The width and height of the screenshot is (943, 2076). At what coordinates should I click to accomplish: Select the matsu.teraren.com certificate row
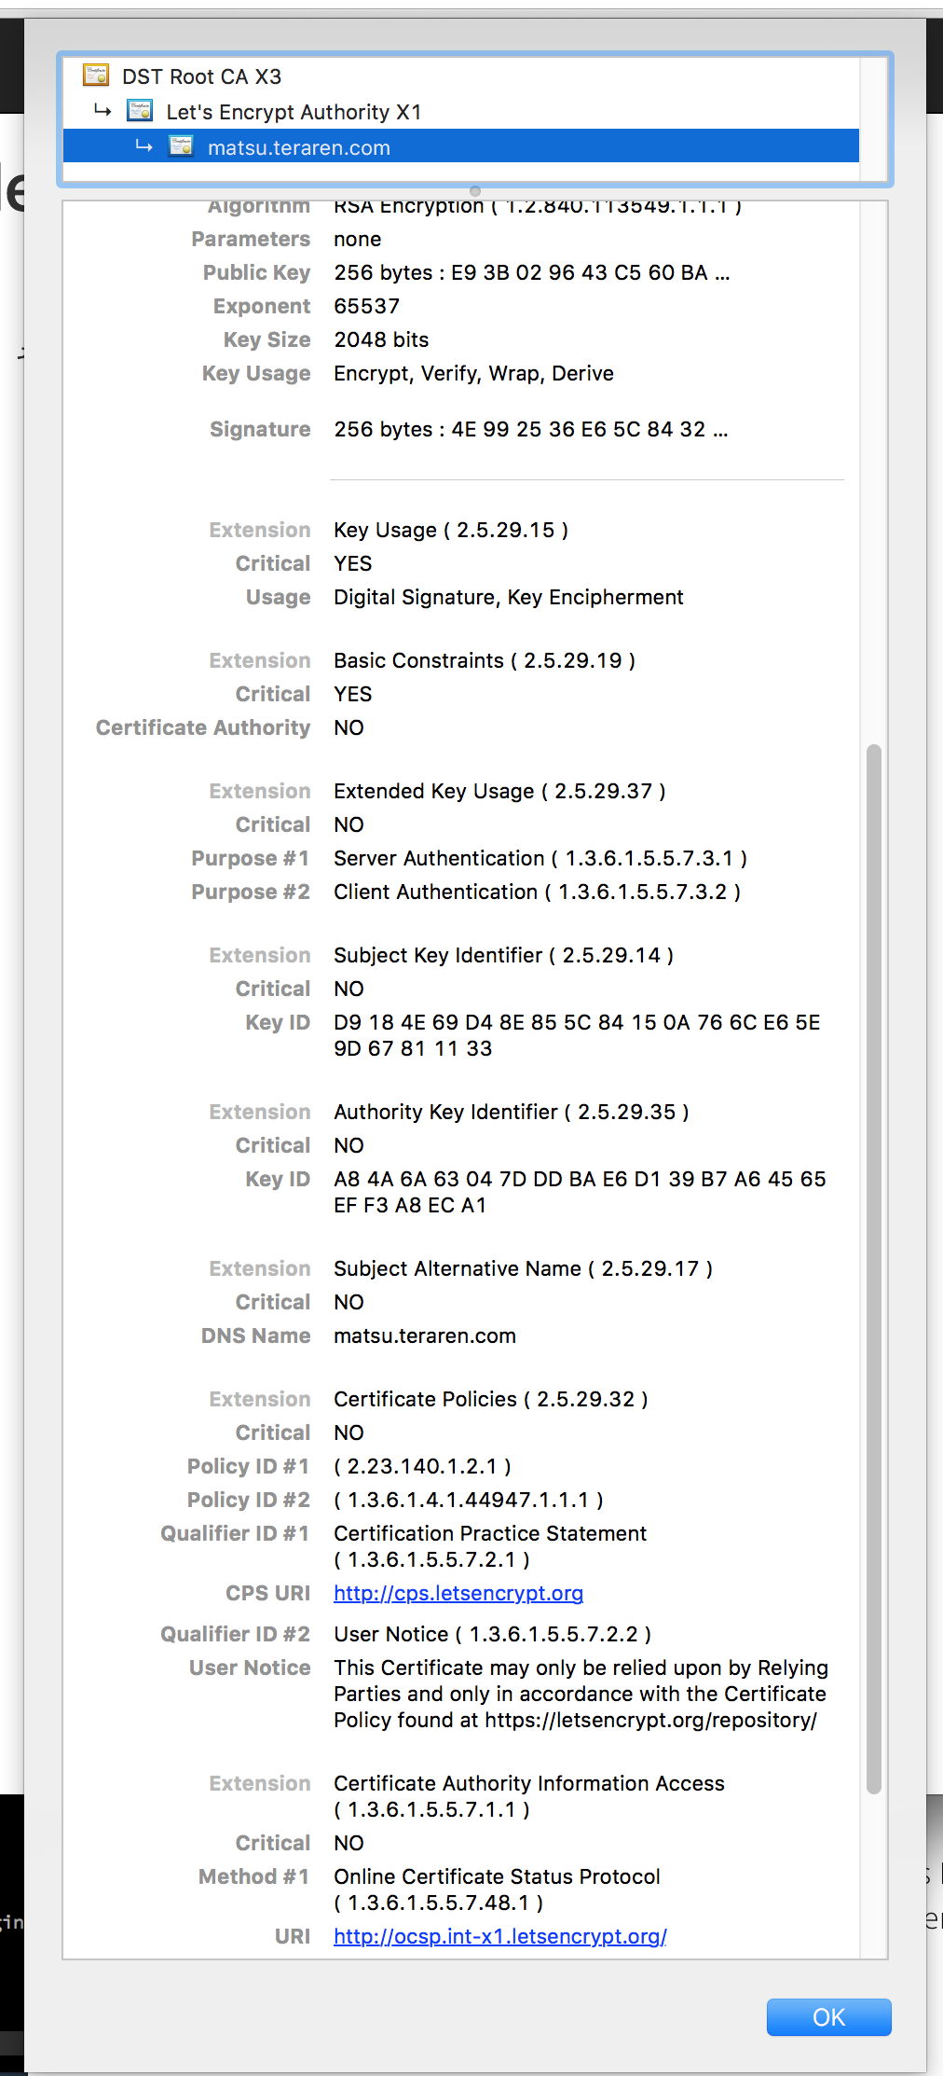point(461,146)
